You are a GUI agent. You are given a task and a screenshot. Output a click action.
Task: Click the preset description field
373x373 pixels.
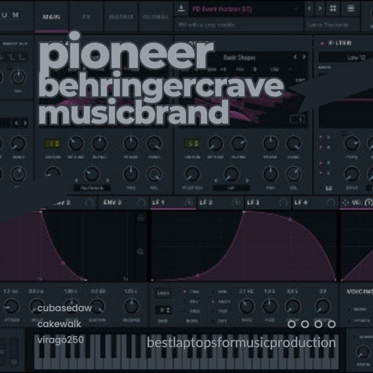point(239,25)
